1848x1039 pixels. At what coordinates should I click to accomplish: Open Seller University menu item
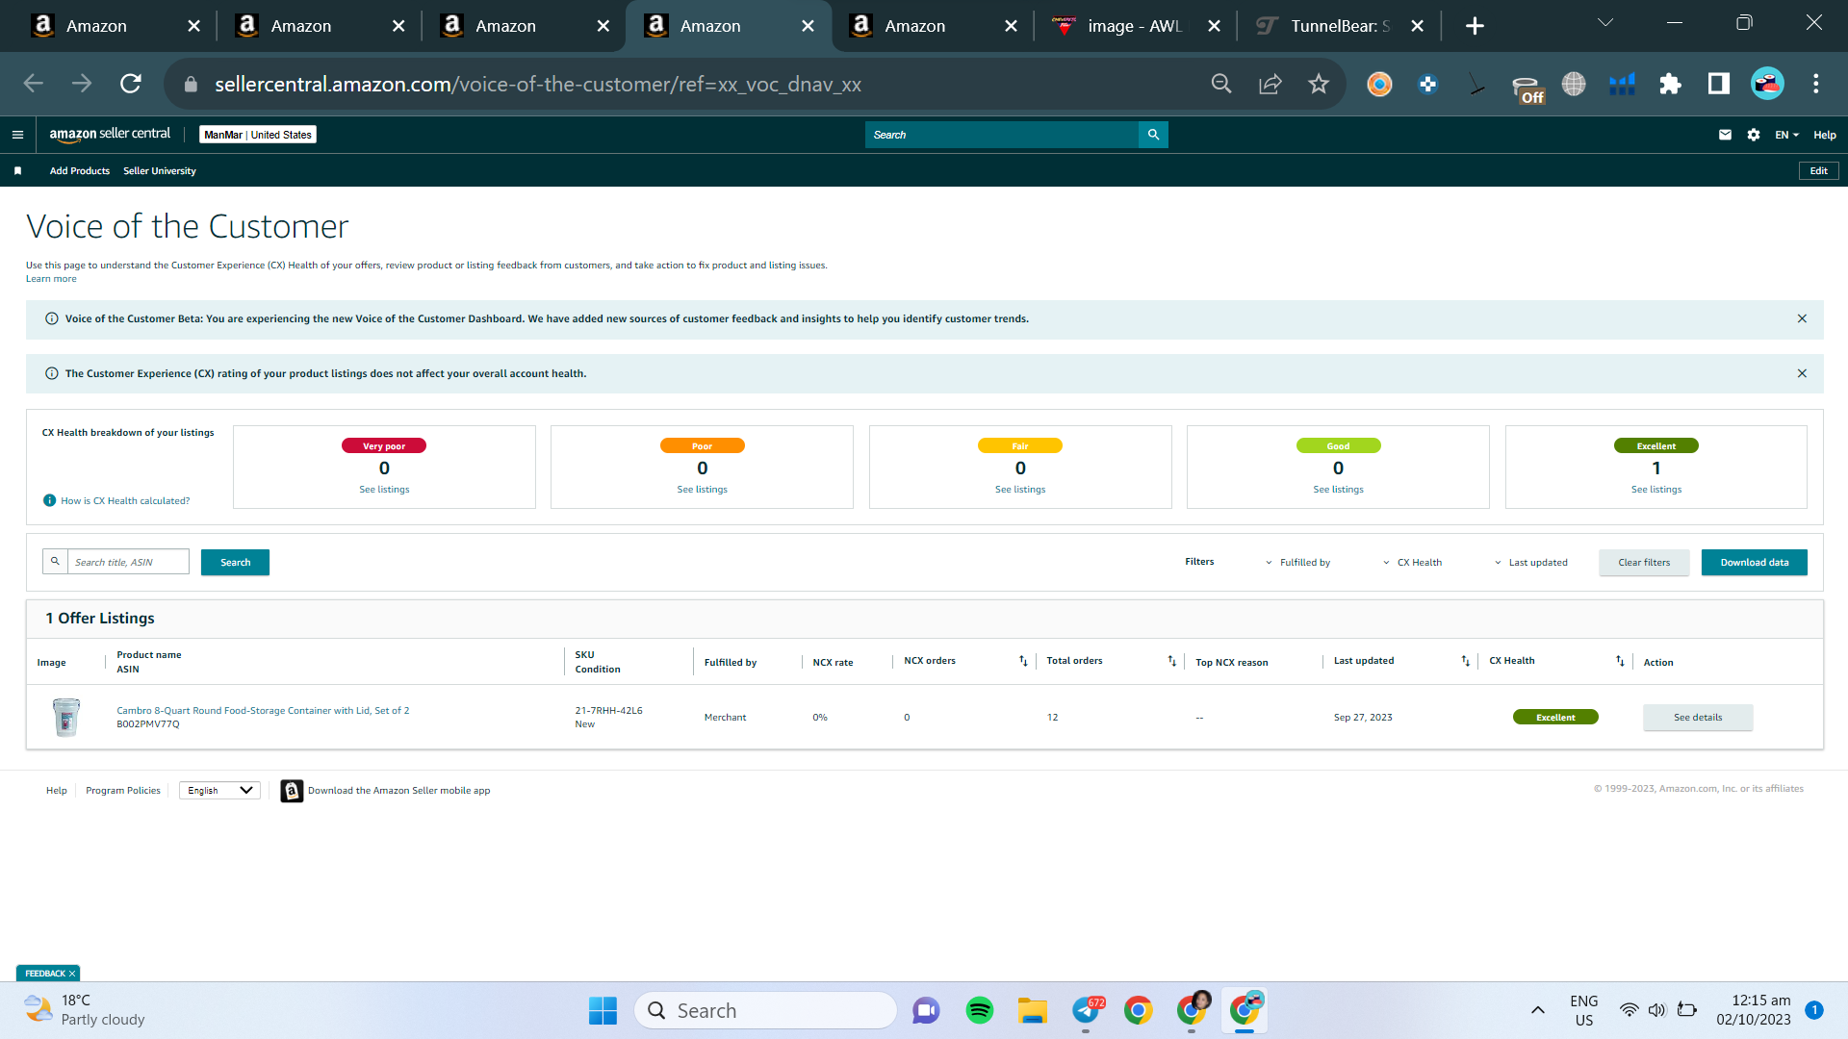[160, 171]
